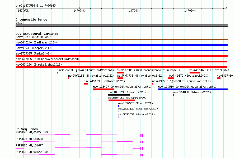Screen dimensions: 235x158
Task: Open PPP2R2B|NM_181677 transcript label
Action: (29, 145)
